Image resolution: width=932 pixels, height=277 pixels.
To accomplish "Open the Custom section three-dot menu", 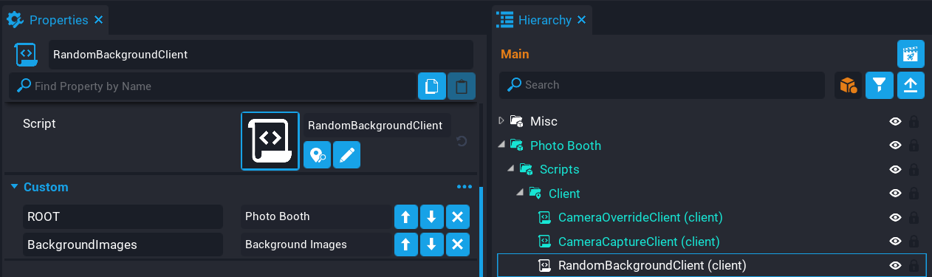I will pos(464,187).
